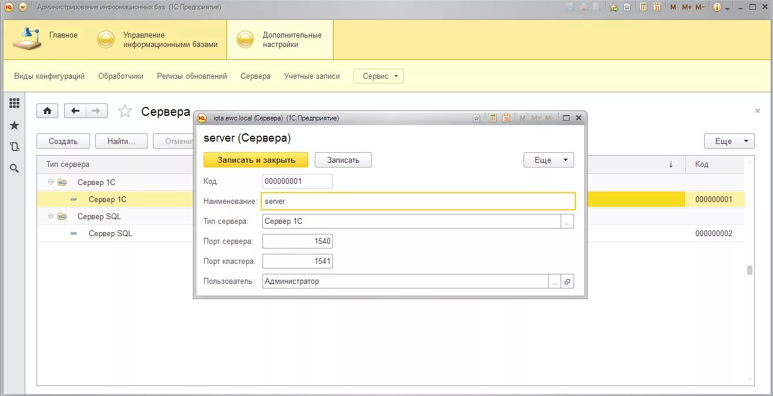Click the Пользователь field Администратор
Screen dimensions: 773x396
pyautogui.click(x=405, y=281)
